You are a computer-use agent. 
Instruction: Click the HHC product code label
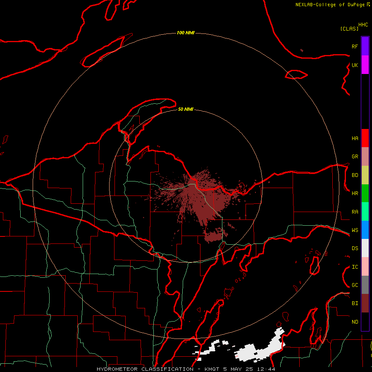click(363, 25)
